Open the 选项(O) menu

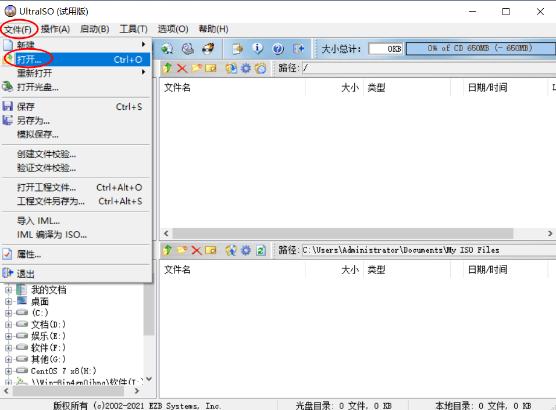[x=173, y=29]
